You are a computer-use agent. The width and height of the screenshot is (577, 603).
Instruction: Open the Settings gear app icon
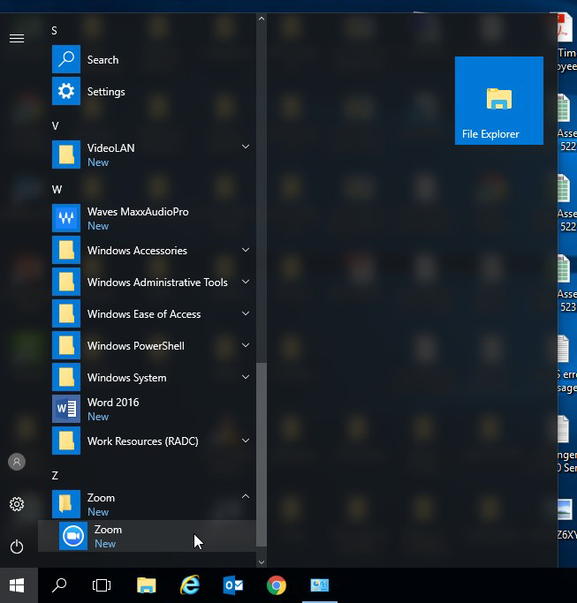pos(66,91)
